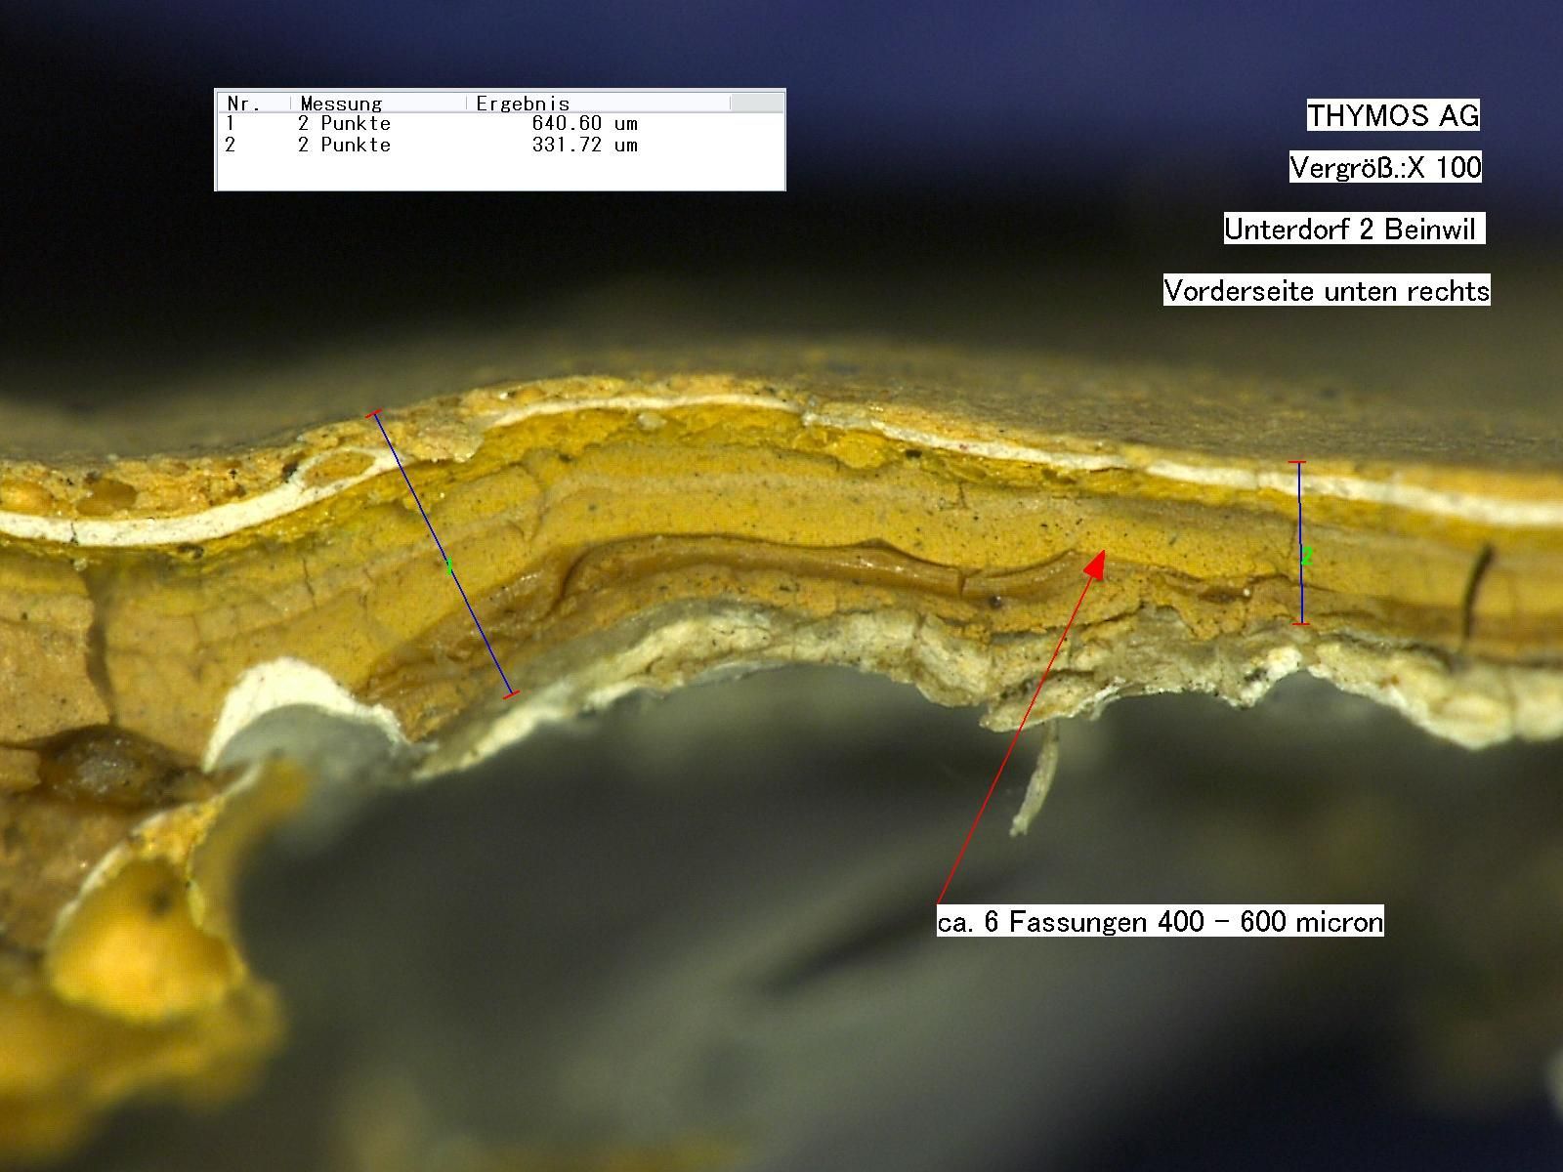This screenshot has width=1563, height=1172.
Task: Click the red arrowhead tip
Action: 1101,554
